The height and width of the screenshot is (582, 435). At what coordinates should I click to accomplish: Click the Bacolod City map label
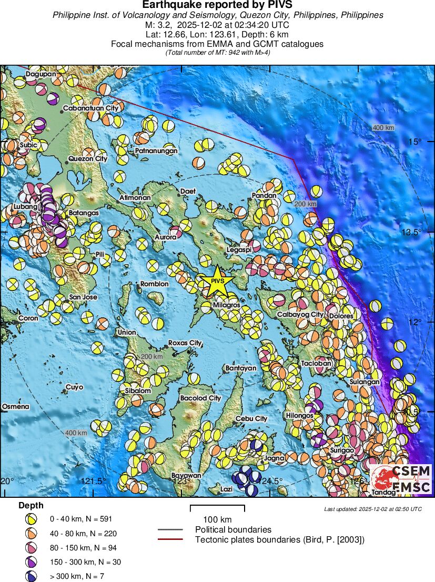click(x=200, y=398)
